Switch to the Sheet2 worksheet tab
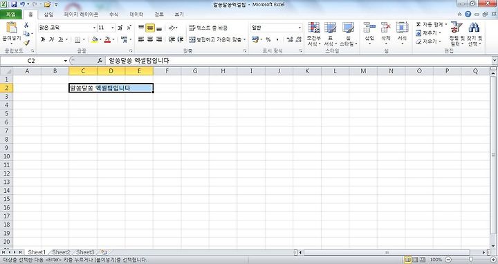This screenshot has height=264, width=498. (61, 252)
